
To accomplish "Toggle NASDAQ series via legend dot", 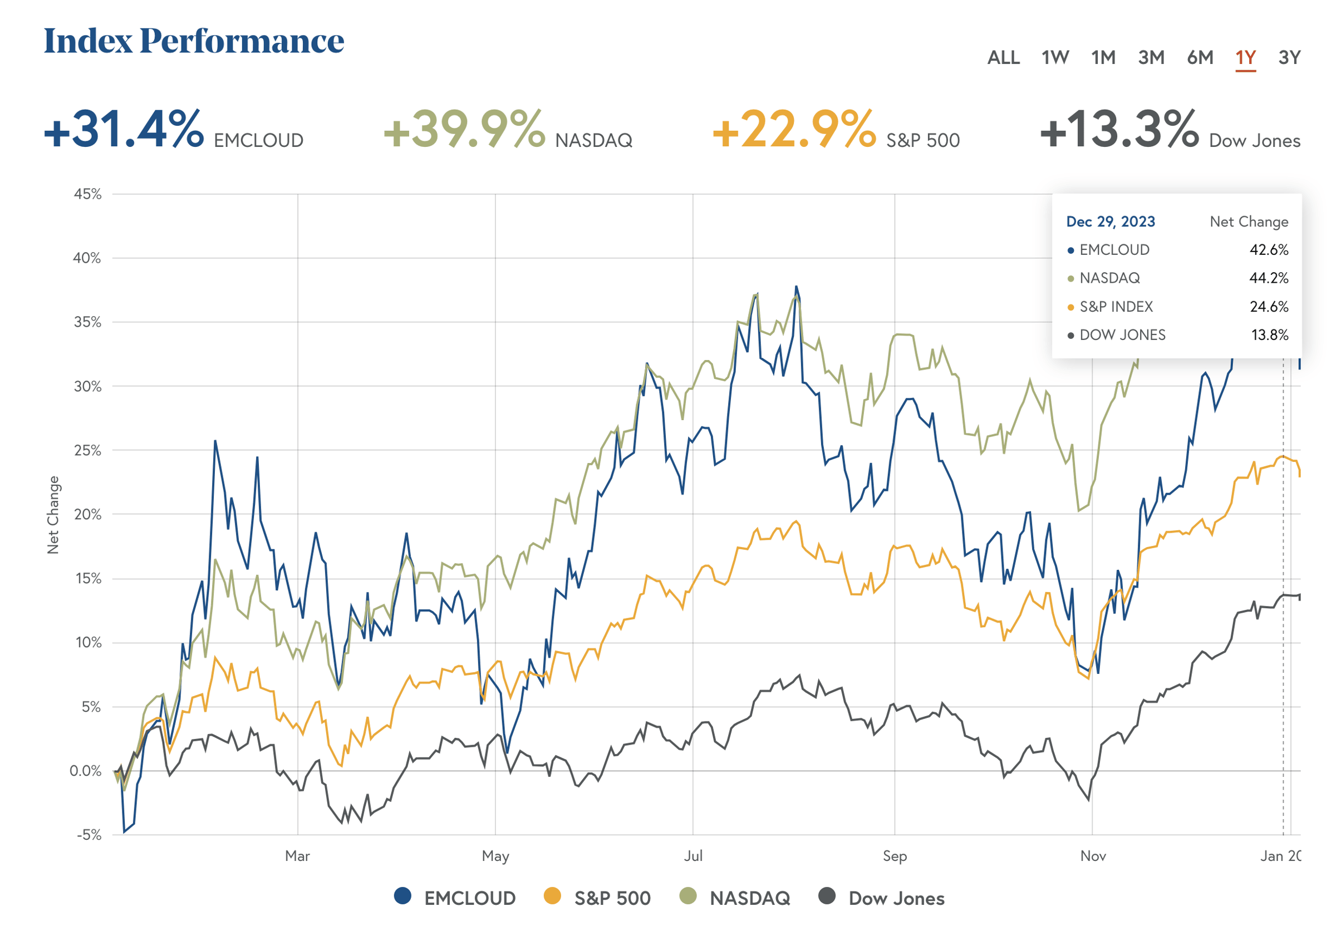I will pos(687,896).
